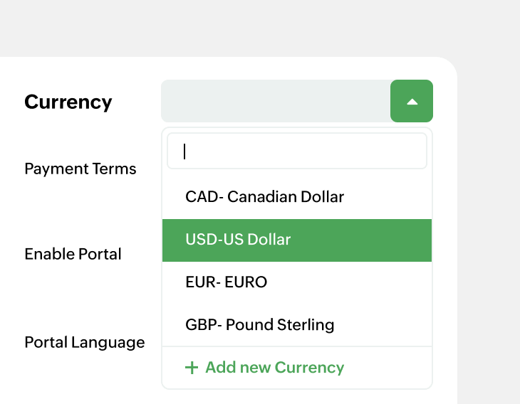Click the green plus icon
The image size is (520, 404).
point(191,368)
